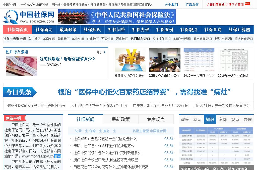This screenshot has height=170, width=257.
Task: Go to 社保查询 in the main menu
Action: [x=213, y=30]
